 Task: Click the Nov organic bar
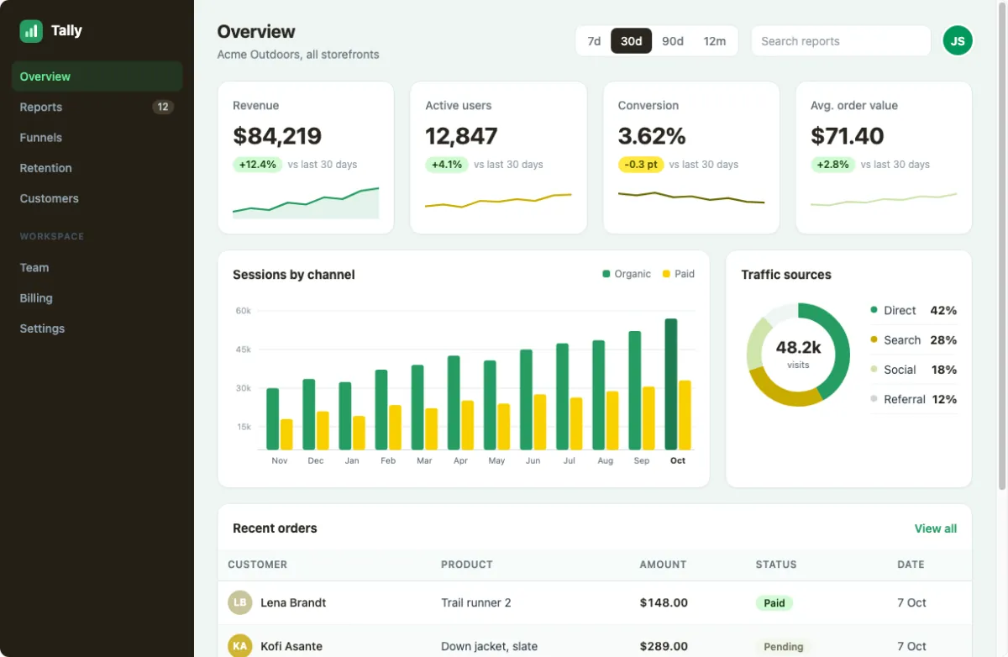(x=272, y=419)
